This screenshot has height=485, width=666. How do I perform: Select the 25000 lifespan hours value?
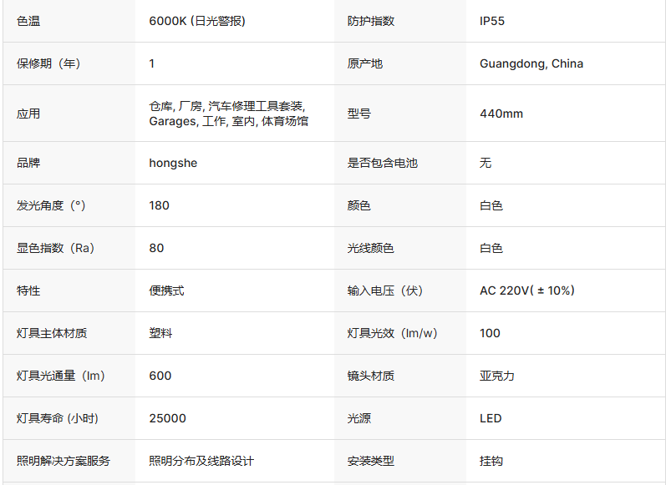coord(167,418)
